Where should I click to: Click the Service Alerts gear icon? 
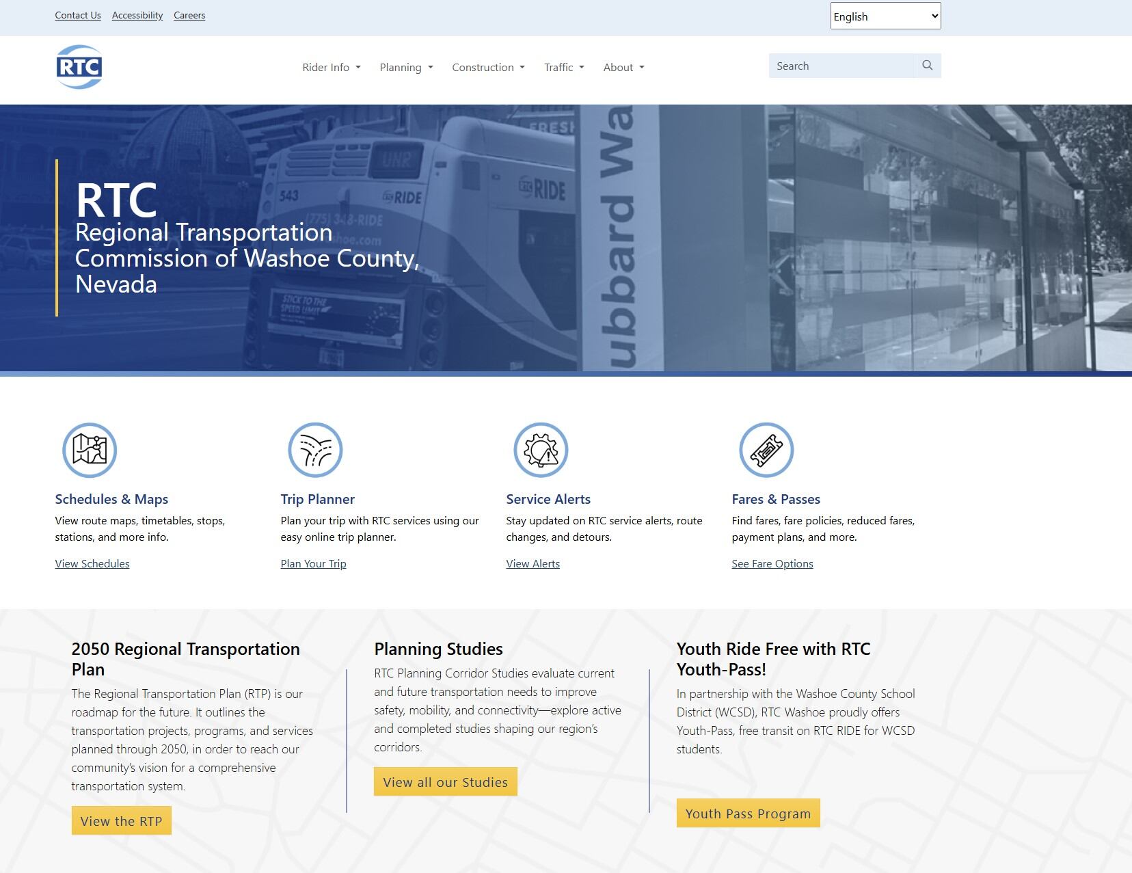point(541,450)
